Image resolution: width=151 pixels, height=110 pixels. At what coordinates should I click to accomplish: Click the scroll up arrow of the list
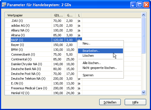143,15
